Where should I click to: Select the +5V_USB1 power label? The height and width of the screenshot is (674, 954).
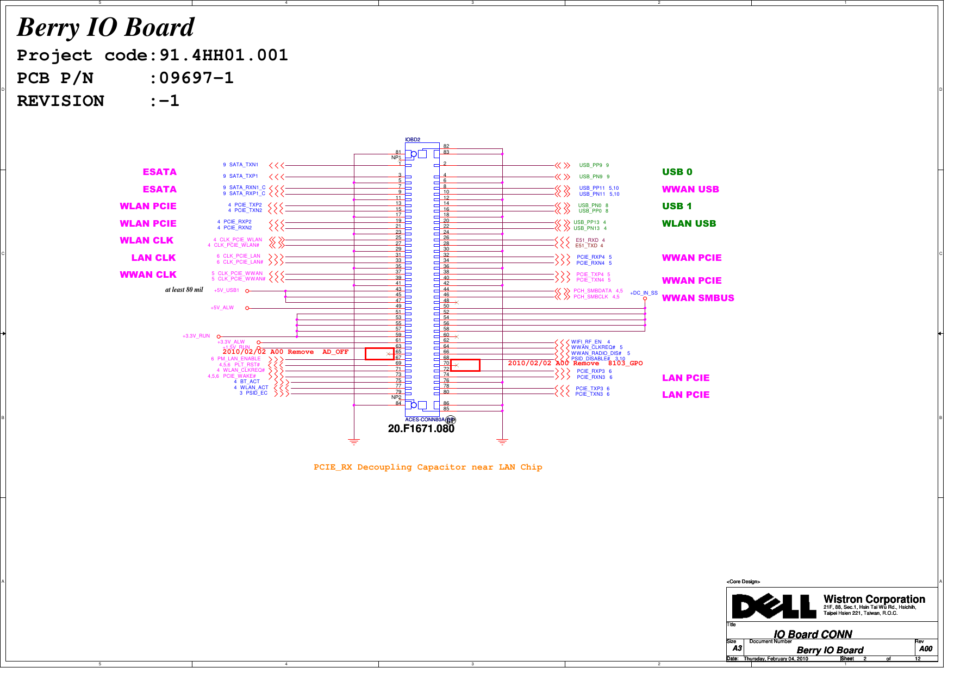click(x=226, y=290)
